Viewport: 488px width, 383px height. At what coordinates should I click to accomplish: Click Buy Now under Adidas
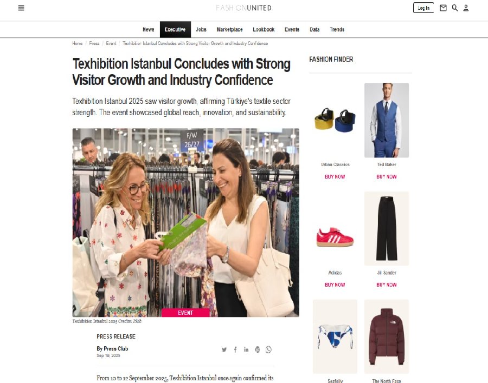[335, 285]
